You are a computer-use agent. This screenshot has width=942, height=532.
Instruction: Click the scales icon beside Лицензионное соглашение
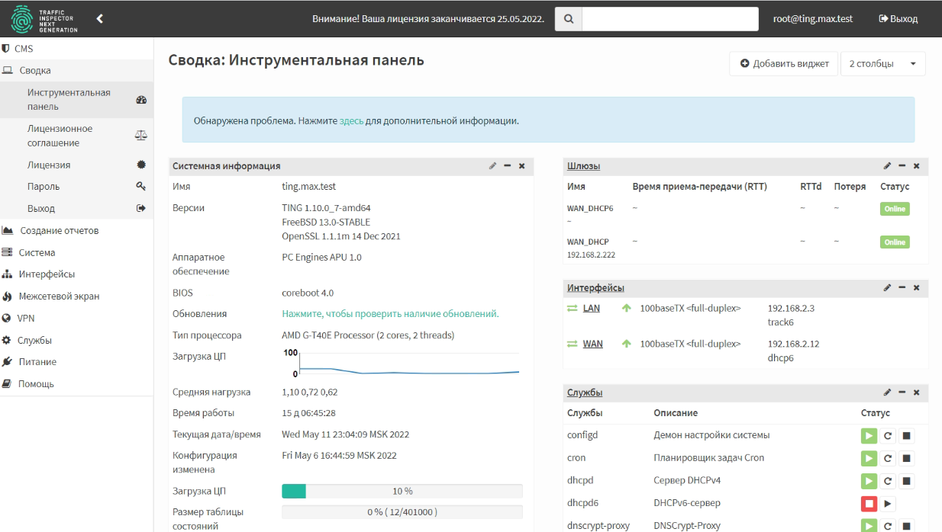[140, 135]
